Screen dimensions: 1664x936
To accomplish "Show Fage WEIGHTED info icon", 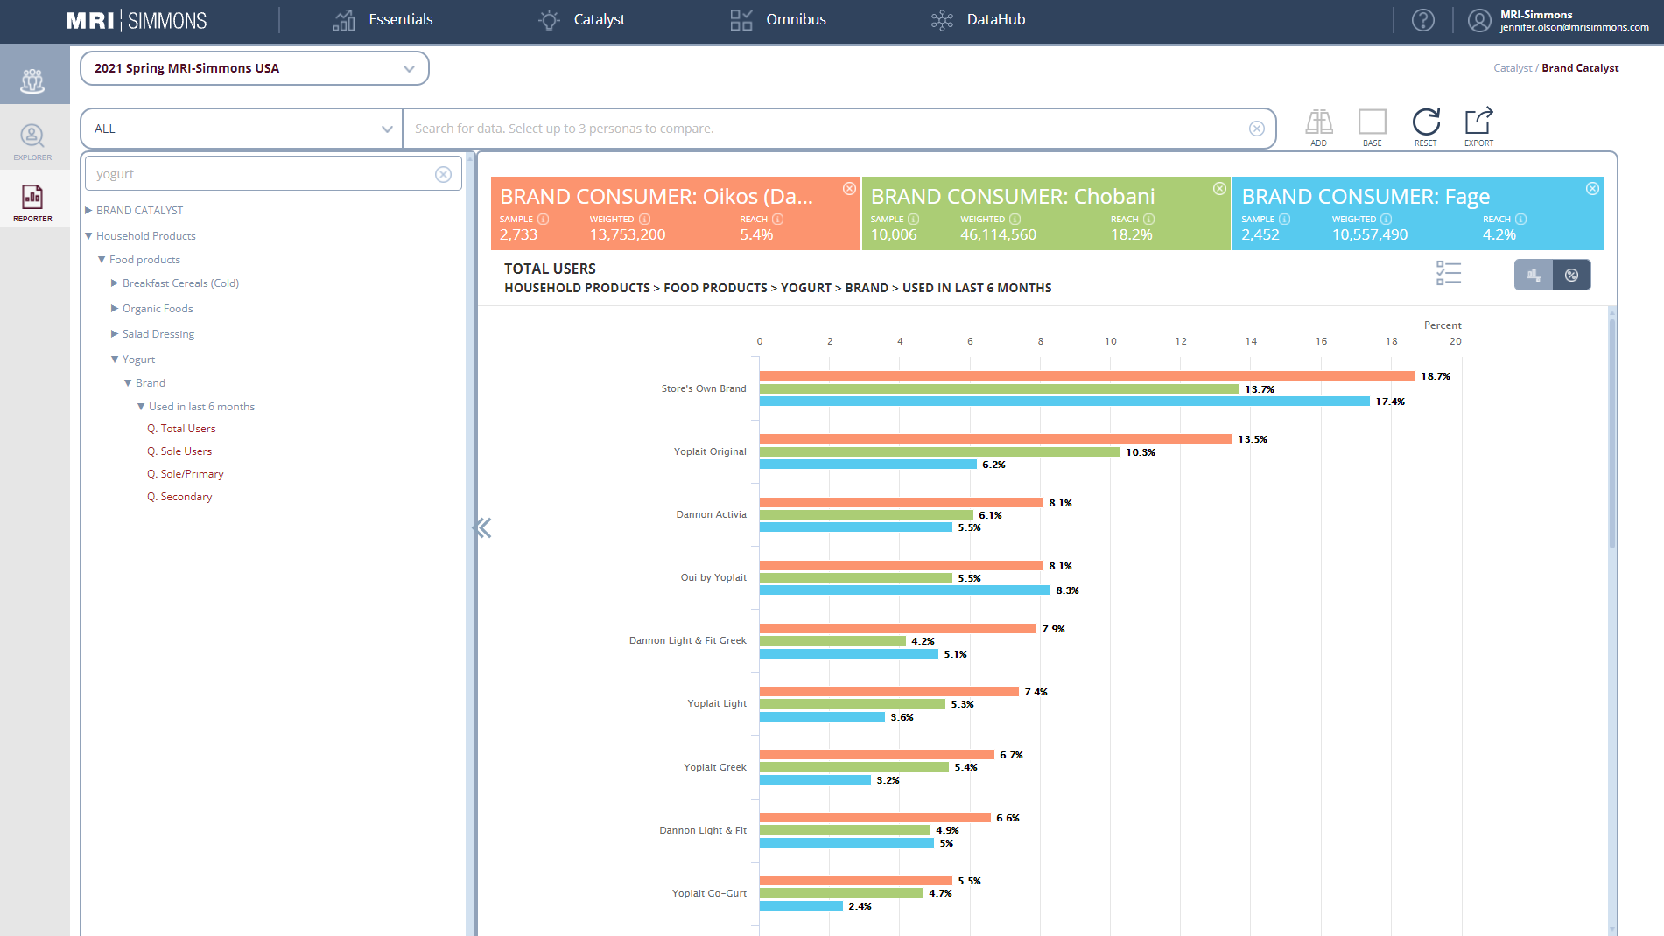I will point(1386,220).
